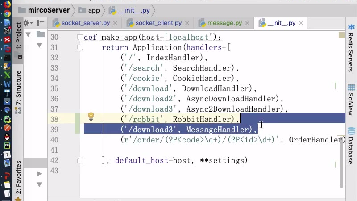
Task: Click the lightbulb intention icon on line 38
Action: [x=91, y=117]
